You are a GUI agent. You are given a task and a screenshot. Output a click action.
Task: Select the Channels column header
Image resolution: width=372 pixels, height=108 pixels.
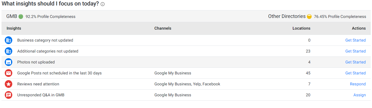[x=163, y=28]
